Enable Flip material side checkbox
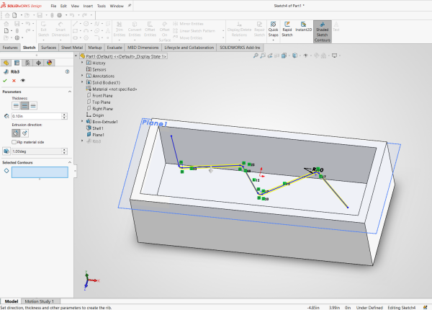 (14, 142)
